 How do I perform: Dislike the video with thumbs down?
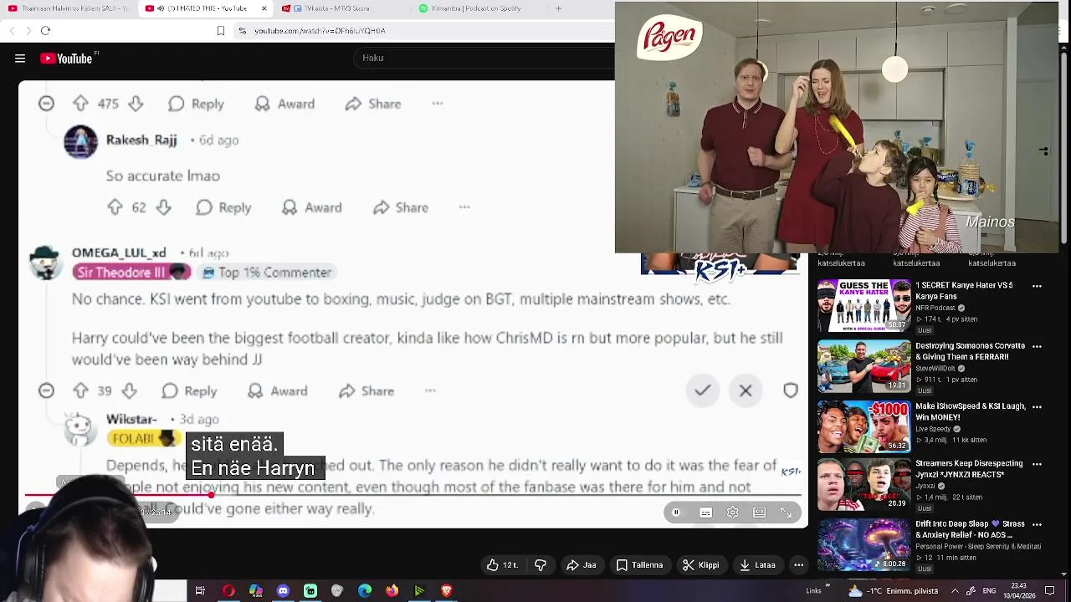(541, 565)
